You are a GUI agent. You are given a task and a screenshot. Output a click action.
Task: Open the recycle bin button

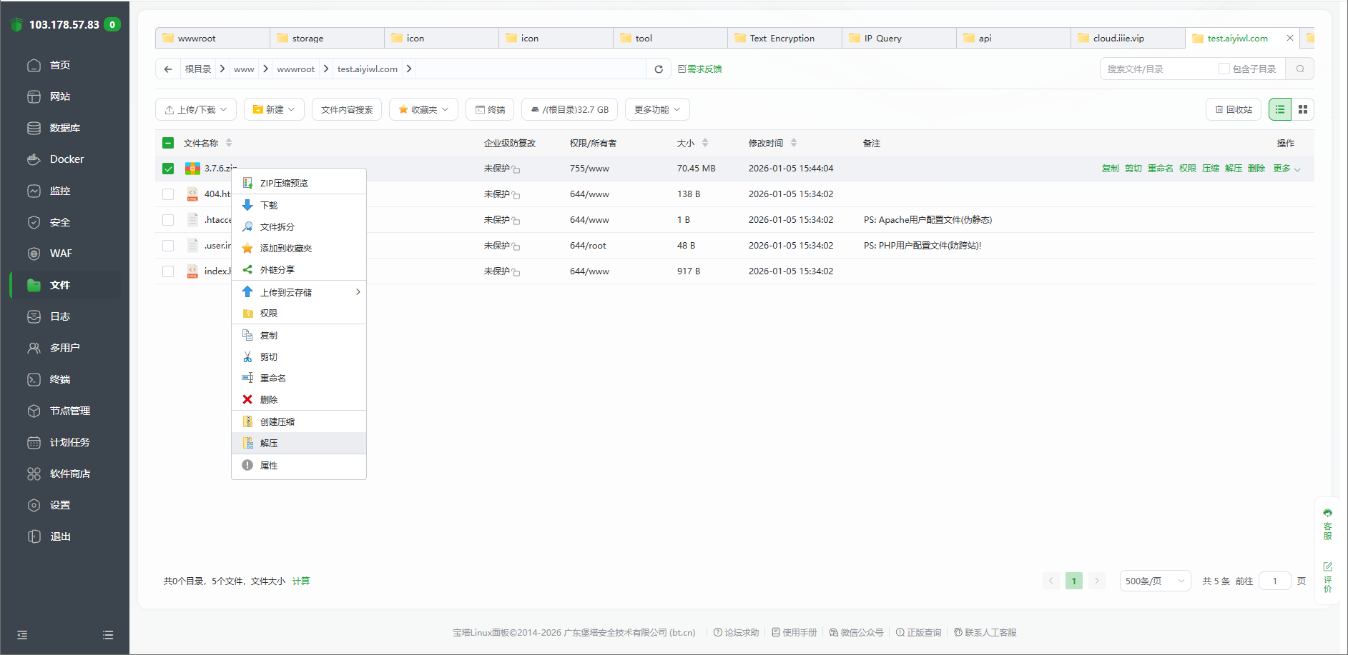pyautogui.click(x=1234, y=109)
